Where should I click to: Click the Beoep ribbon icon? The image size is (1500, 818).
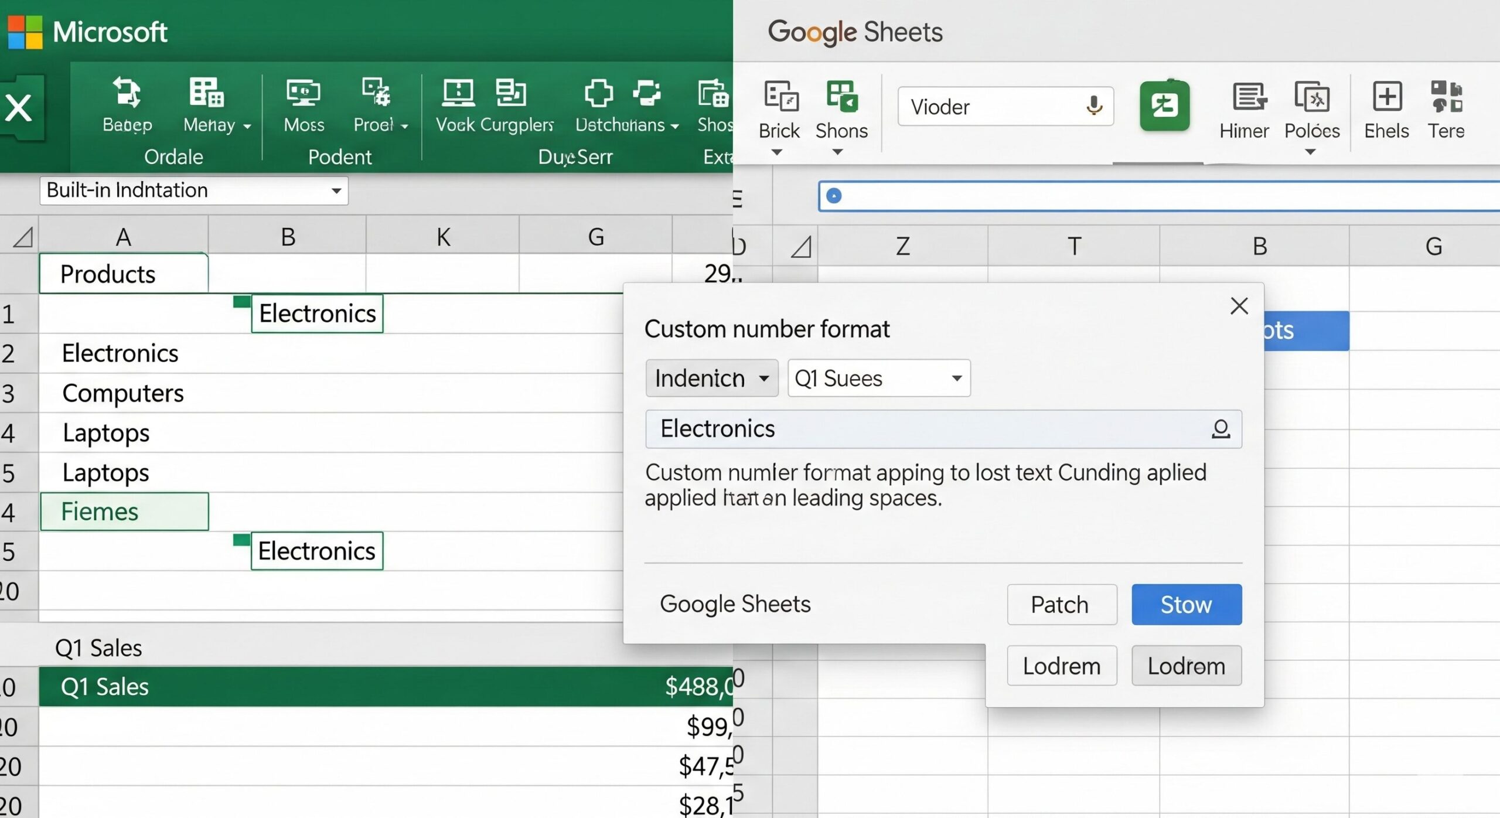[127, 93]
